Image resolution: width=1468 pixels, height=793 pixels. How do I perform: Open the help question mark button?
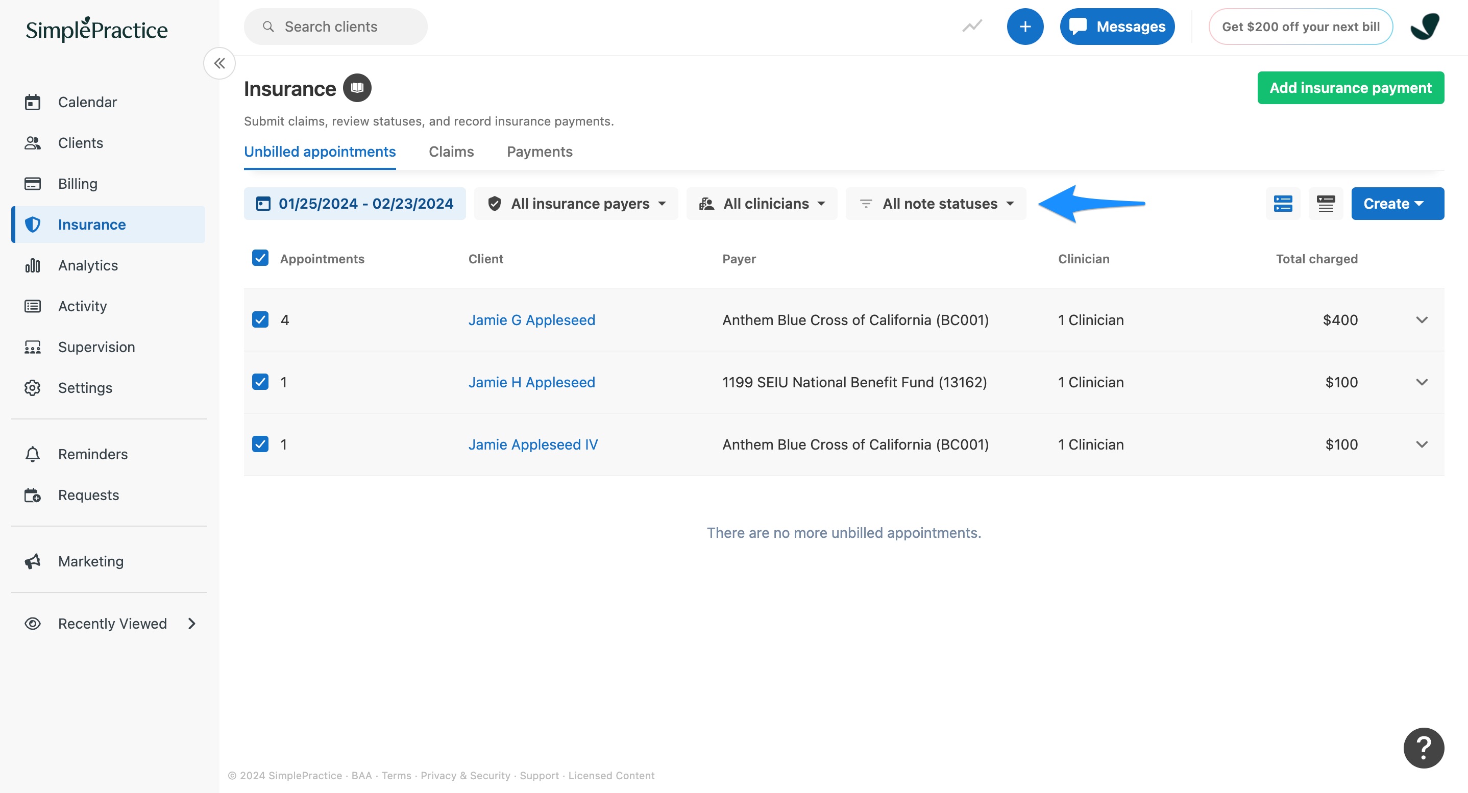coord(1424,748)
